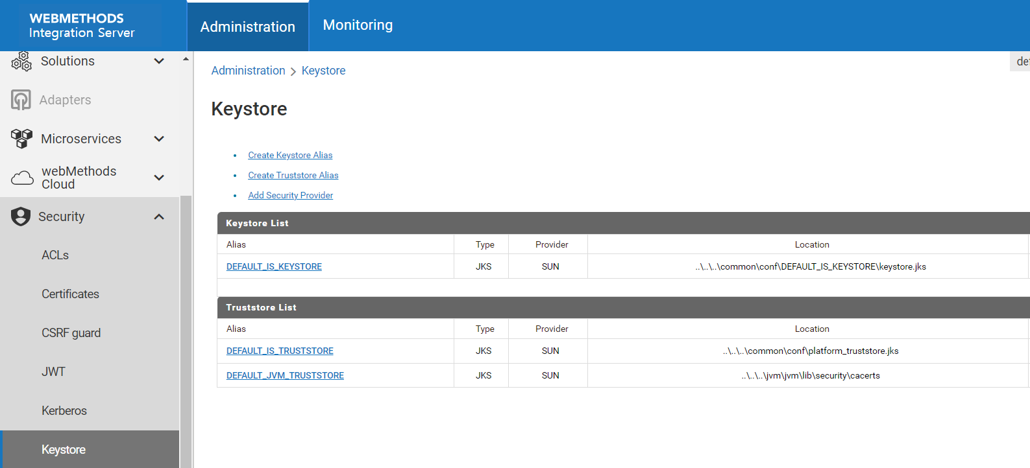Viewport: 1030px width, 468px height.
Task: Open the DEFAULT_IS_TRUSTSTORE alias
Action: pos(280,351)
